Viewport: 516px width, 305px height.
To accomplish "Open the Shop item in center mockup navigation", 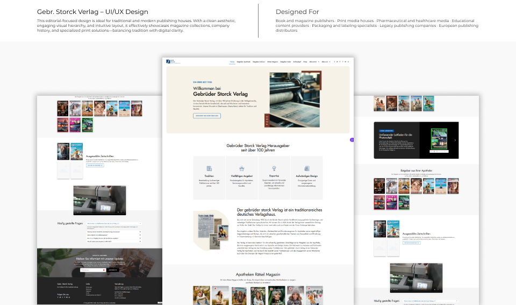I will click(x=305, y=62).
